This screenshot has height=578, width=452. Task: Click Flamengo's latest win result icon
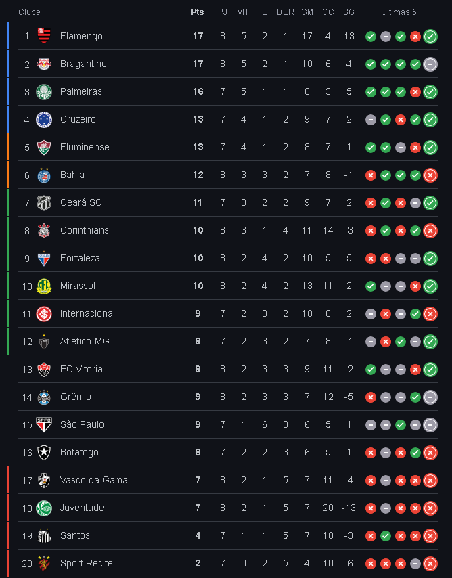430,37
